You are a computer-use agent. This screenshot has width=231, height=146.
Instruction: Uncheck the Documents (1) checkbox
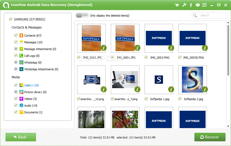[16, 112]
